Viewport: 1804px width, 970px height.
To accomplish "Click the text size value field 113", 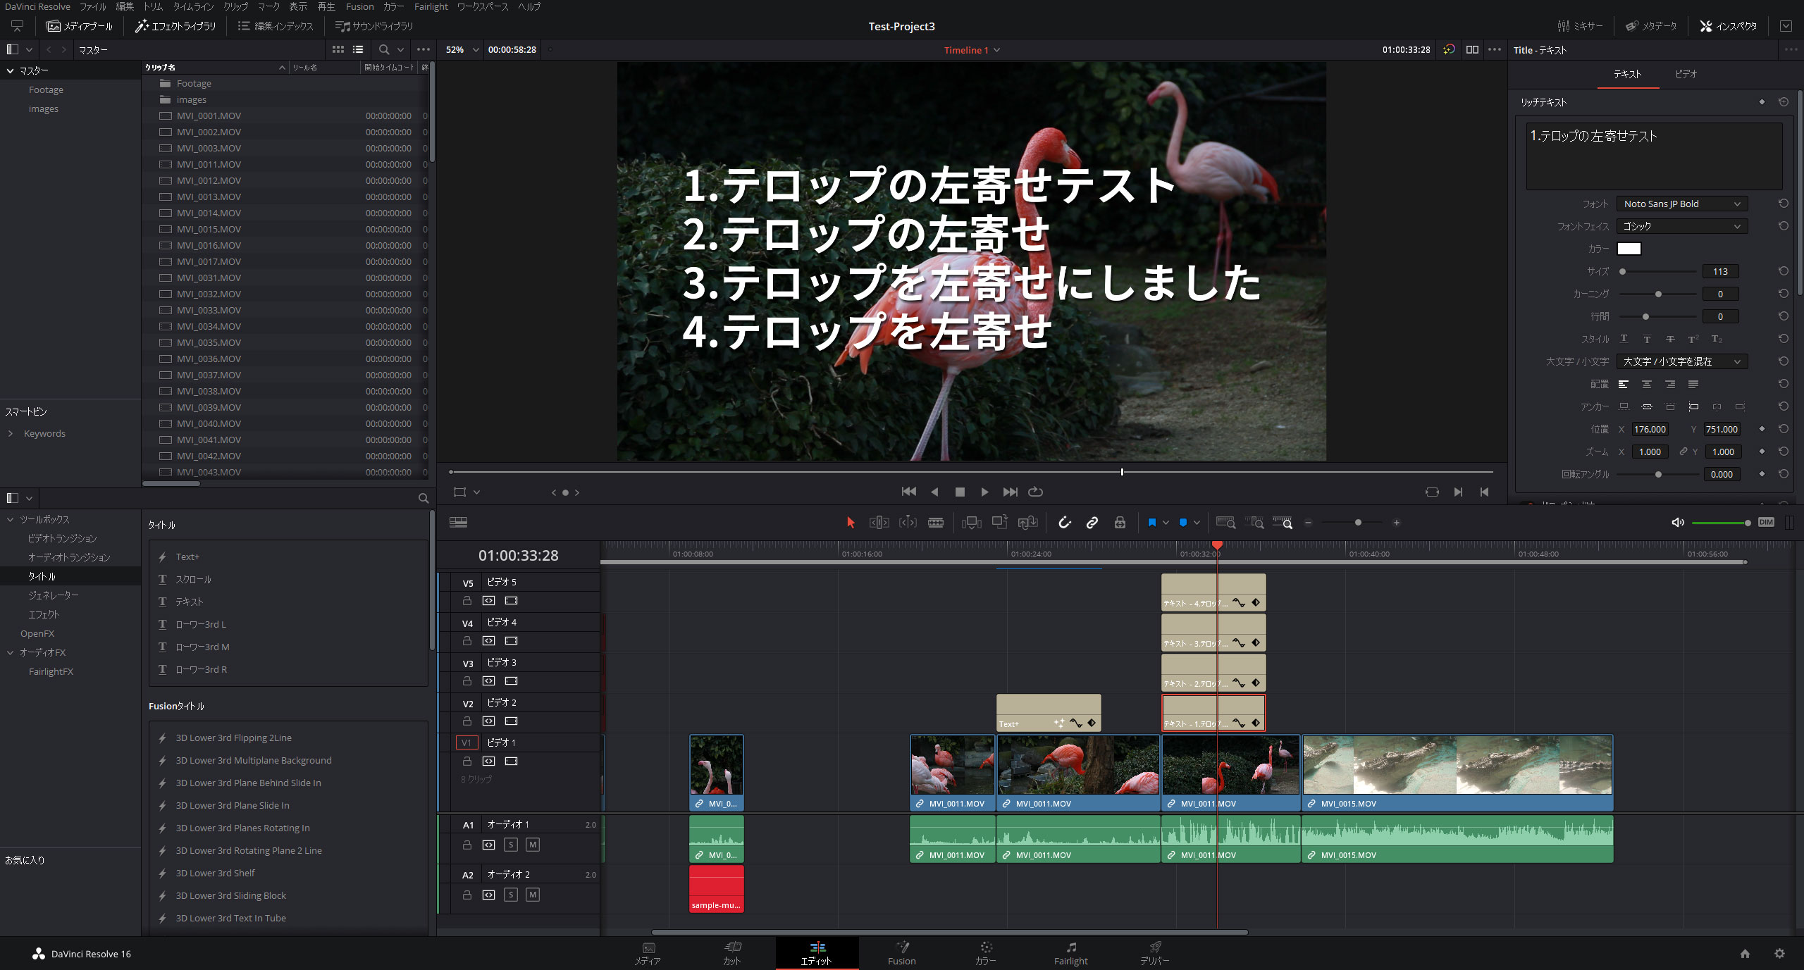I will tap(1719, 271).
